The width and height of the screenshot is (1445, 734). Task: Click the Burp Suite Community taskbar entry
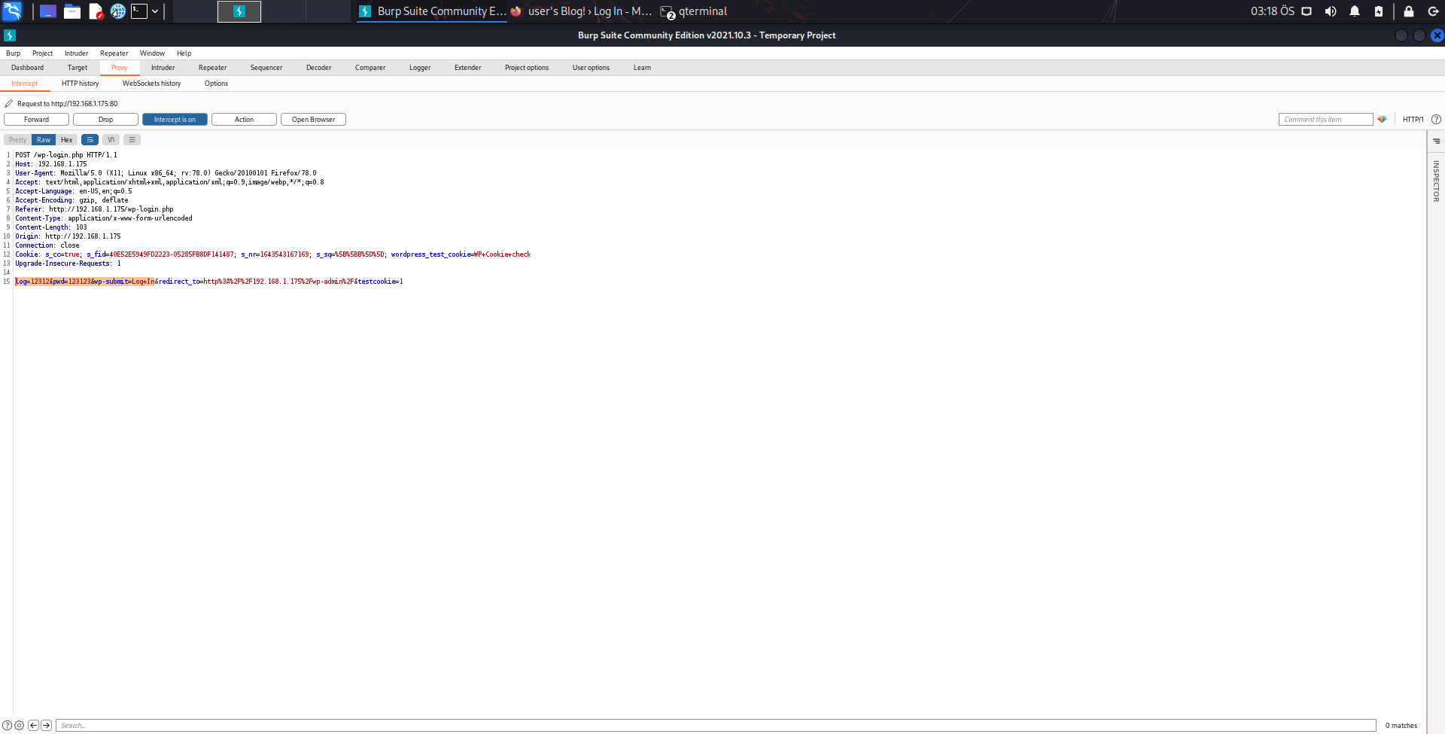(x=432, y=11)
